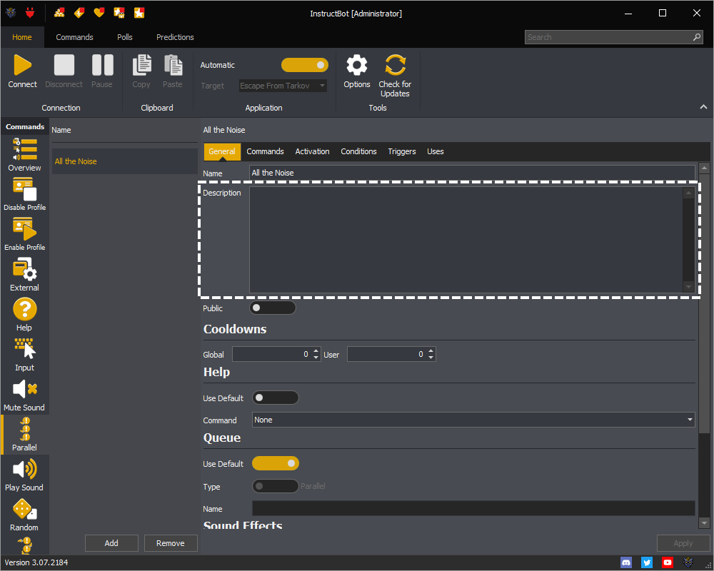Open Options gear icon
Viewport: 714px width, 571px height.
click(x=357, y=65)
